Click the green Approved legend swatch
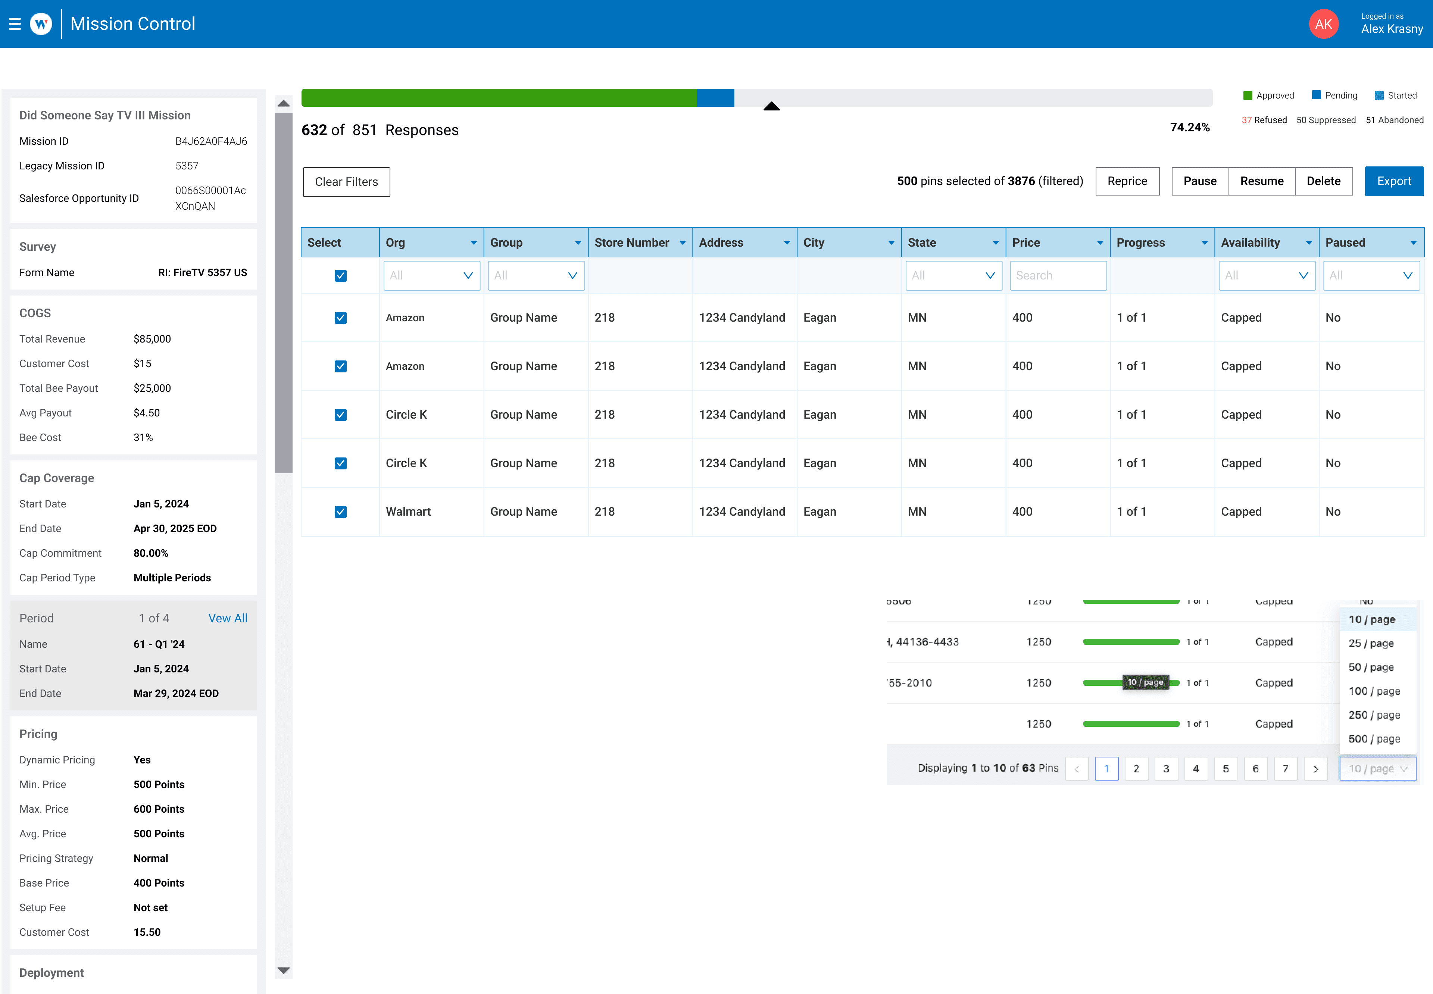Image resolution: width=1433 pixels, height=994 pixels. pyautogui.click(x=1248, y=95)
